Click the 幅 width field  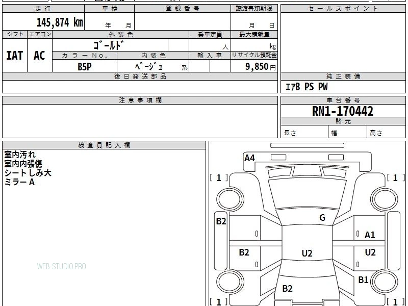click(348, 132)
